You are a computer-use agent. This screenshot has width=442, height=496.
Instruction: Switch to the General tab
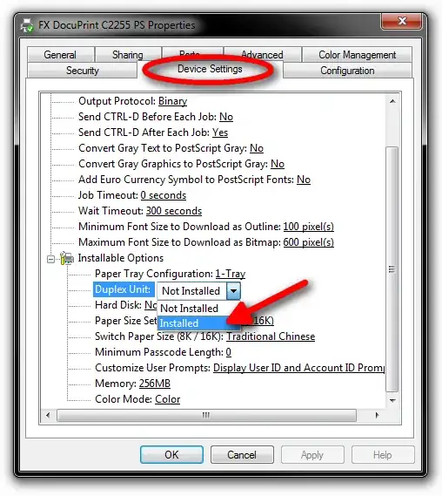[x=60, y=55]
